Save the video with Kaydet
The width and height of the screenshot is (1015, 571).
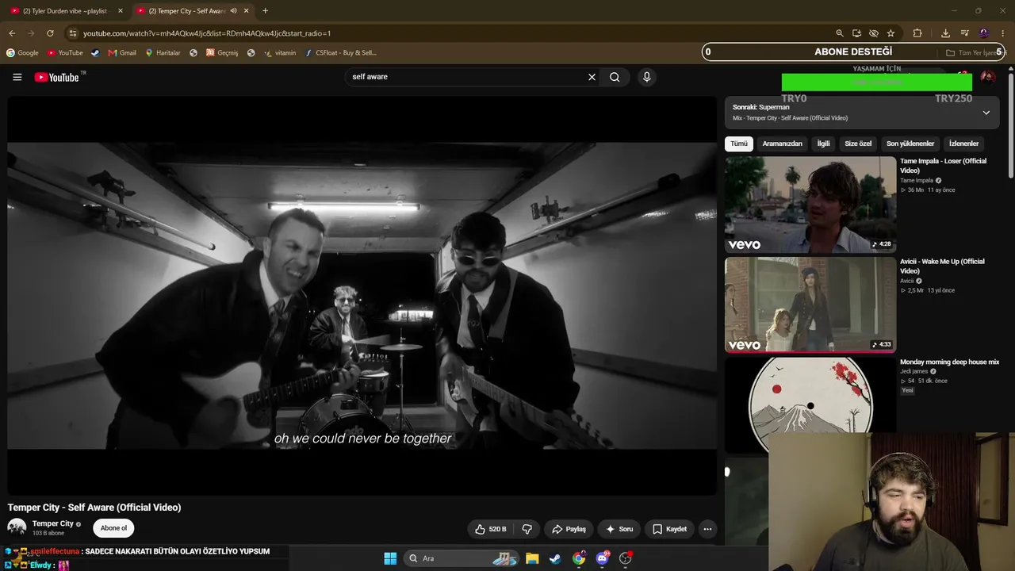(x=669, y=529)
